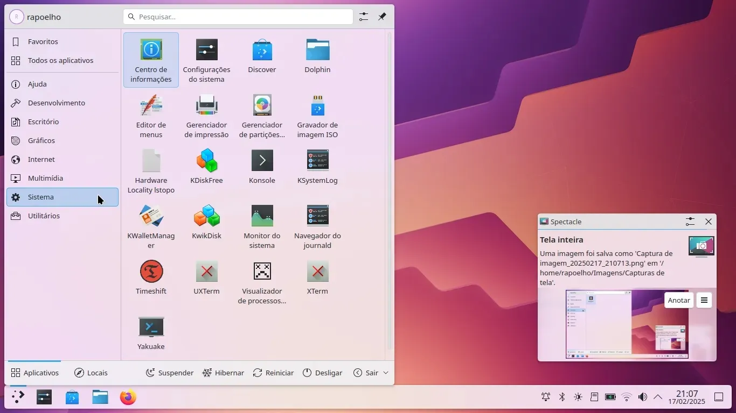Viewport: 736px width, 413px height.
Task: Pin the application menu open
Action: [382, 17]
